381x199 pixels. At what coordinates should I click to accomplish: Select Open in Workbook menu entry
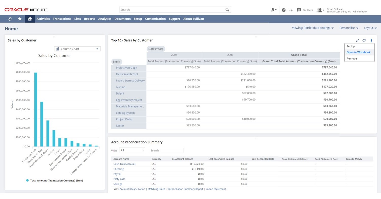[358, 52]
